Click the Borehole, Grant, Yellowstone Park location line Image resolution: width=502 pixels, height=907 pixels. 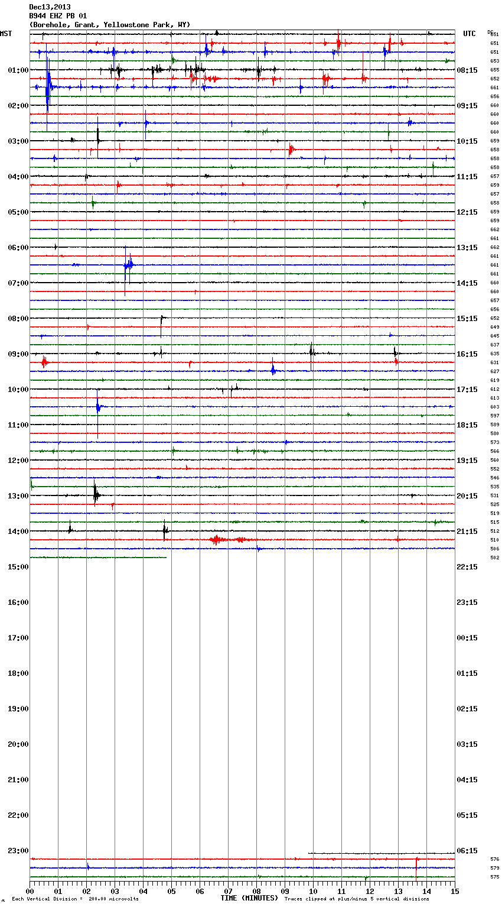coord(110,25)
